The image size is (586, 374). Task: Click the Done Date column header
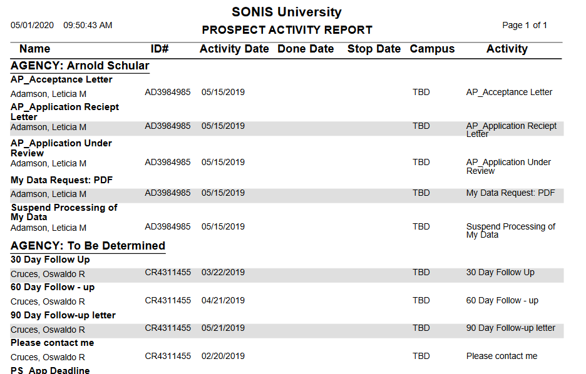click(306, 49)
